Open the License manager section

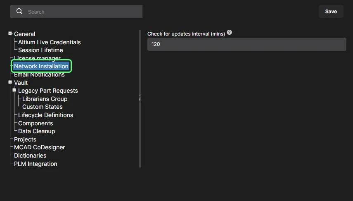[x=37, y=58]
